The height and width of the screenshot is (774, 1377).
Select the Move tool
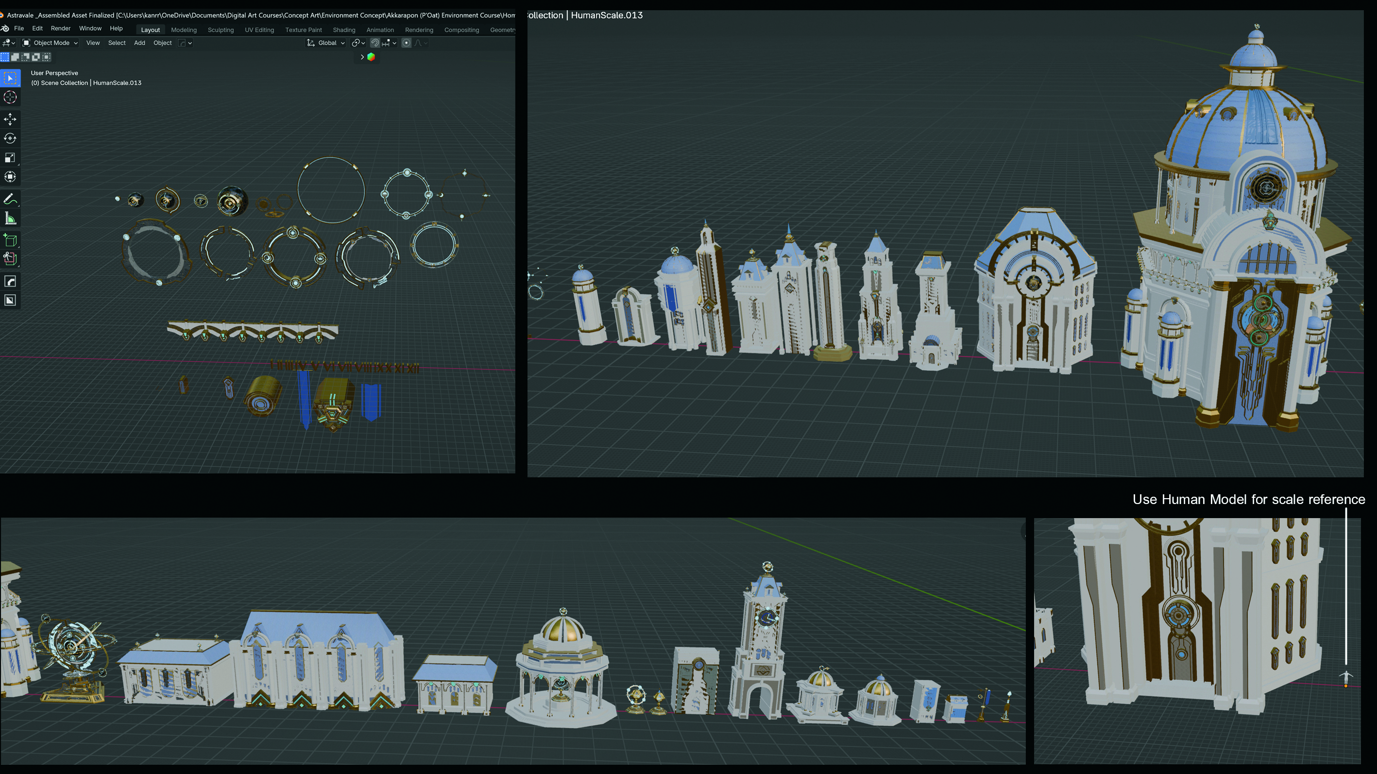10,119
